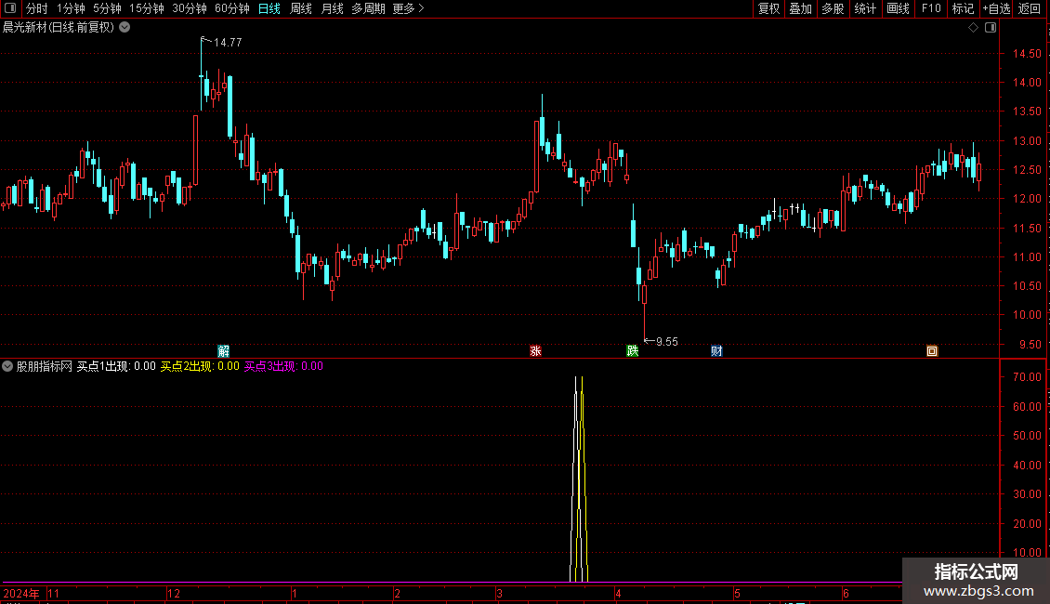The image size is (1050, 604).
Task: Switch to 月线 monthly chart
Action: [x=332, y=8]
